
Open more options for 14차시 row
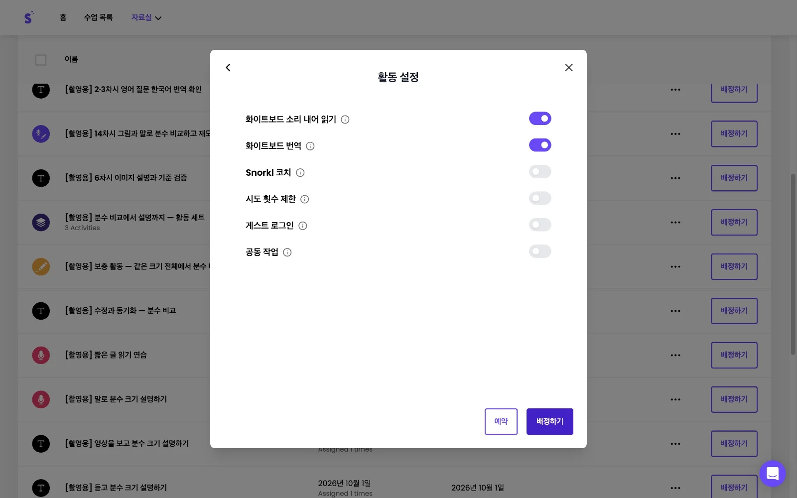(675, 134)
